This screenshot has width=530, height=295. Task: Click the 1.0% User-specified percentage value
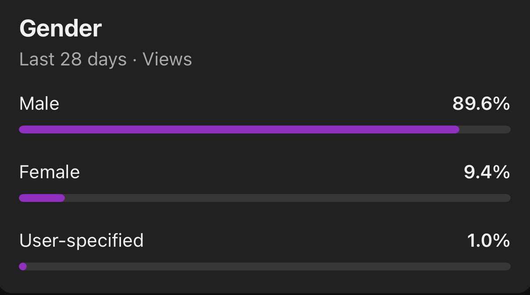(x=488, y=241)
